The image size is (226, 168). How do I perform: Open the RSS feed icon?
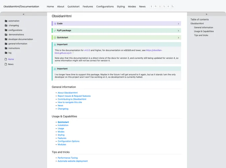coord(172,7)
